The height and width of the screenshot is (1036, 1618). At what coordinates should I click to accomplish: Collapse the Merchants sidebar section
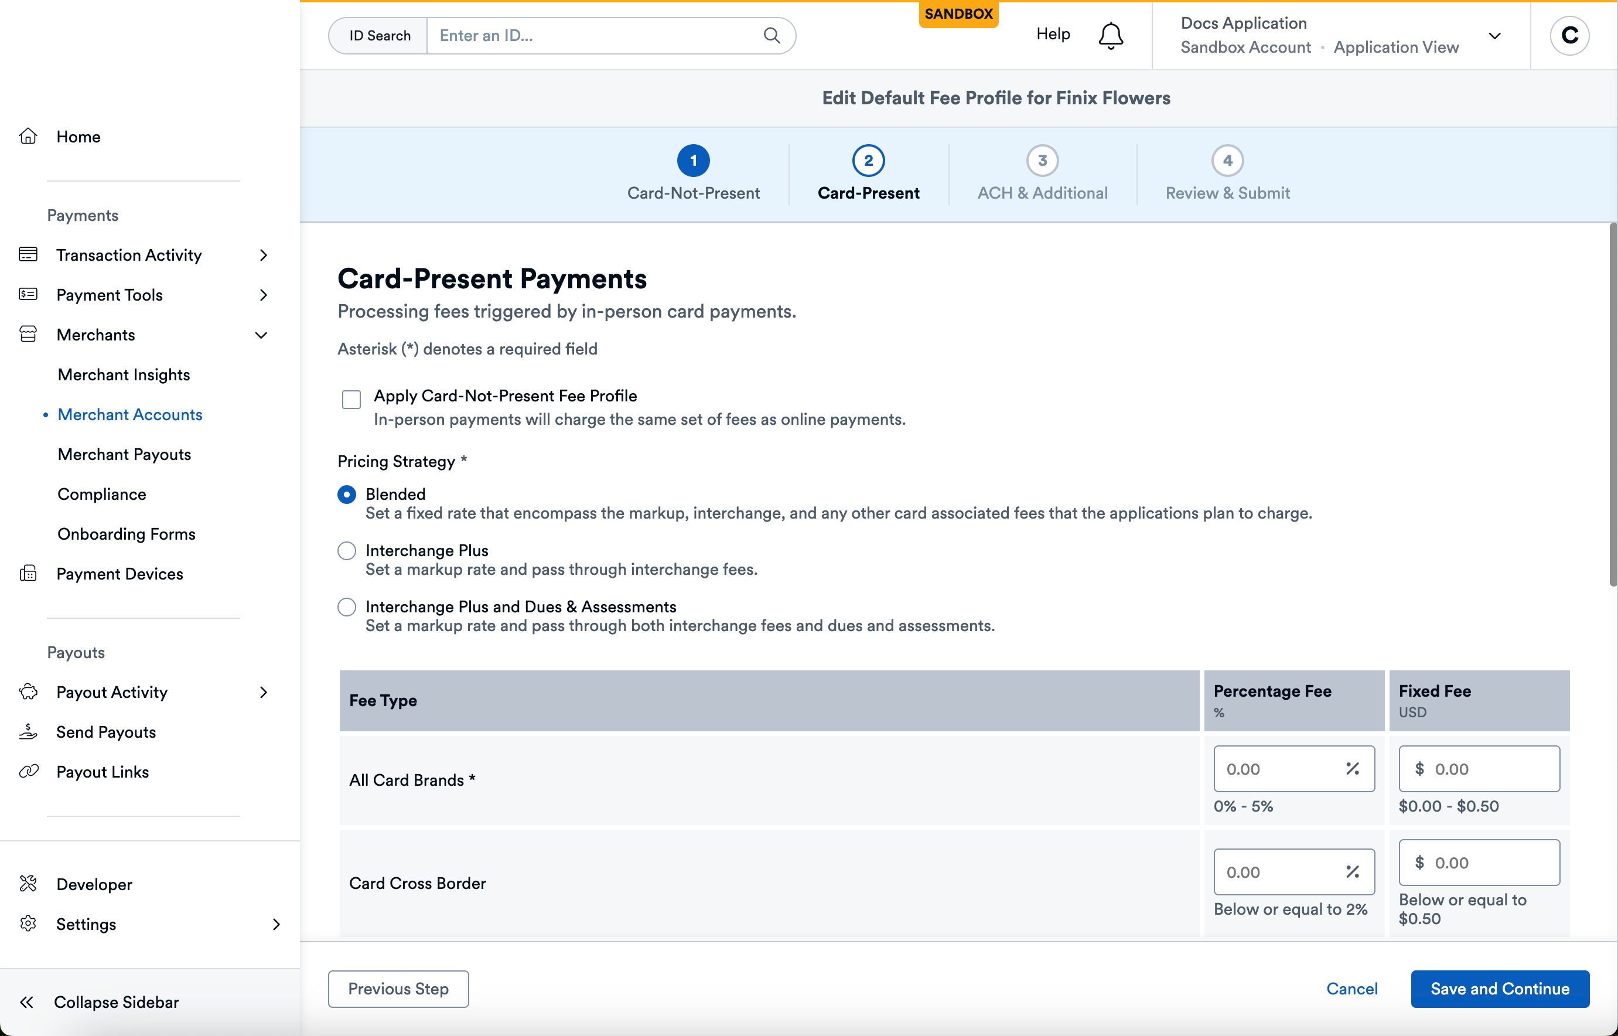(x=261, y=335)
